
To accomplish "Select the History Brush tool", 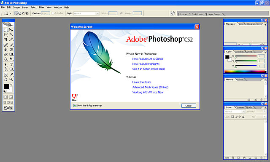I will [x=11, y=50].
